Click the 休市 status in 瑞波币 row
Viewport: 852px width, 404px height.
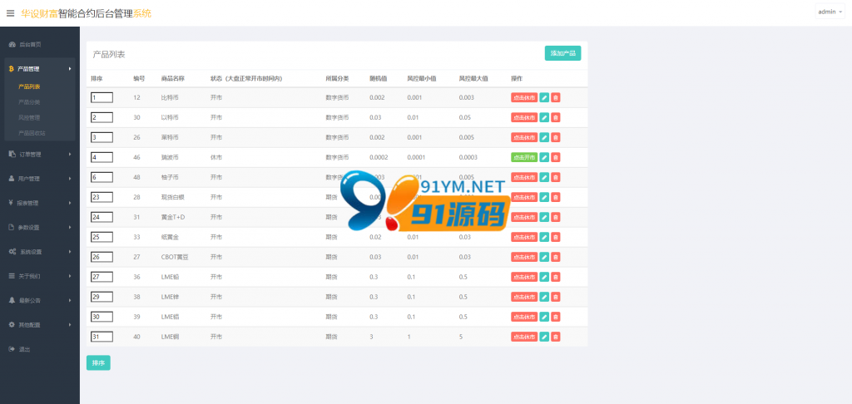pyautogui.click(x=215, y=157)
